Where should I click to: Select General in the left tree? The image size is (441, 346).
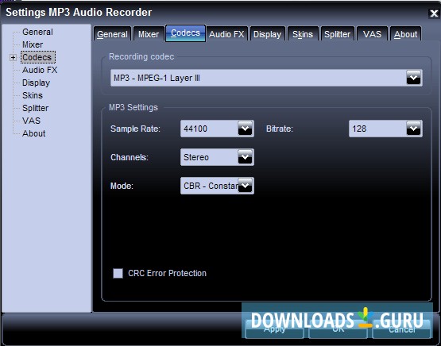[37, 32]
